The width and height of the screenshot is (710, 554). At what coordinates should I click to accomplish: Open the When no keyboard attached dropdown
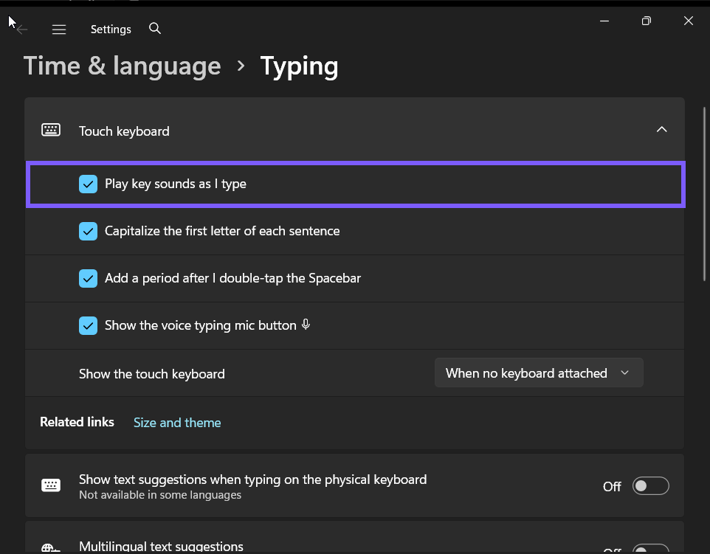[538, 373]
